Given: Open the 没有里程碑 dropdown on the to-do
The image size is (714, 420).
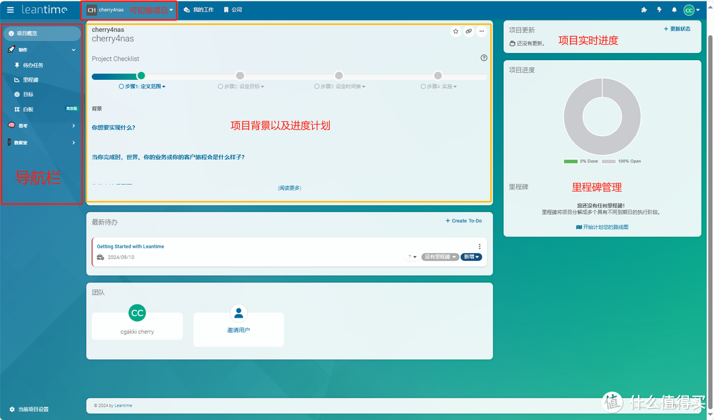Looking at the screenshot, I should coord(442,256).
